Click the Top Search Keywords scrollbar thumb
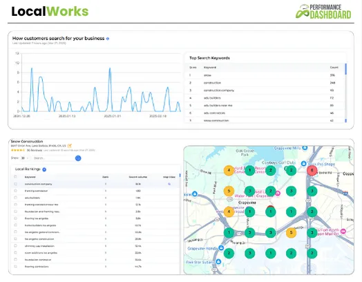The width and height of the screenshot is (362, 282). click(345, 69)
